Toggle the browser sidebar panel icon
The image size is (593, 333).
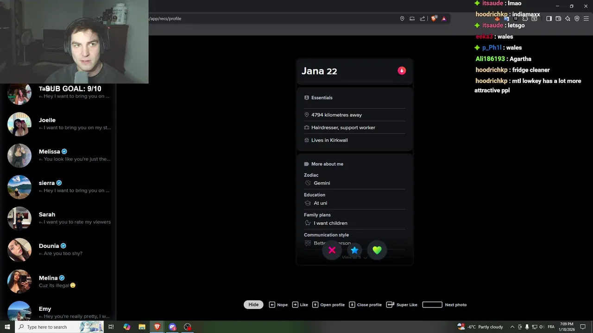click(549, 18)
